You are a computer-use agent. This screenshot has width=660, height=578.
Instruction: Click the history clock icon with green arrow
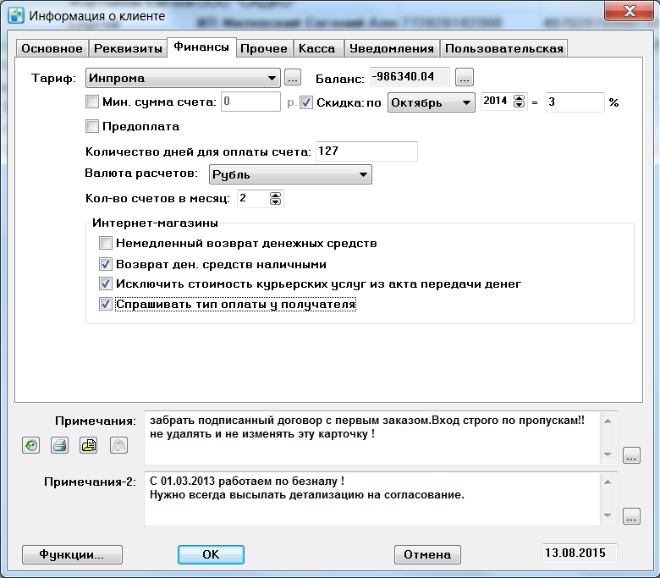[30, 445]
